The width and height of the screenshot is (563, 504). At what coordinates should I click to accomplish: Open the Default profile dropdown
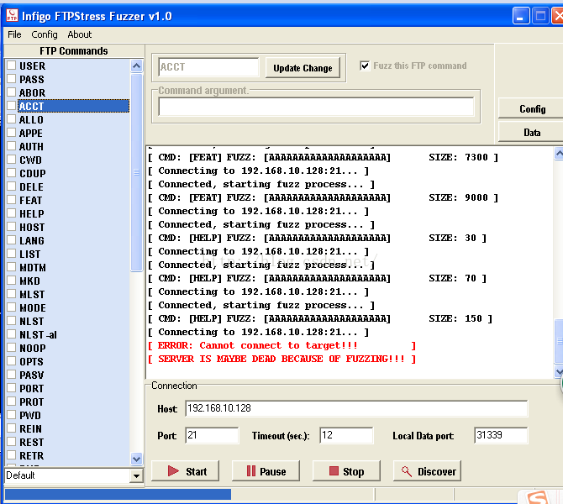(136, 476)
